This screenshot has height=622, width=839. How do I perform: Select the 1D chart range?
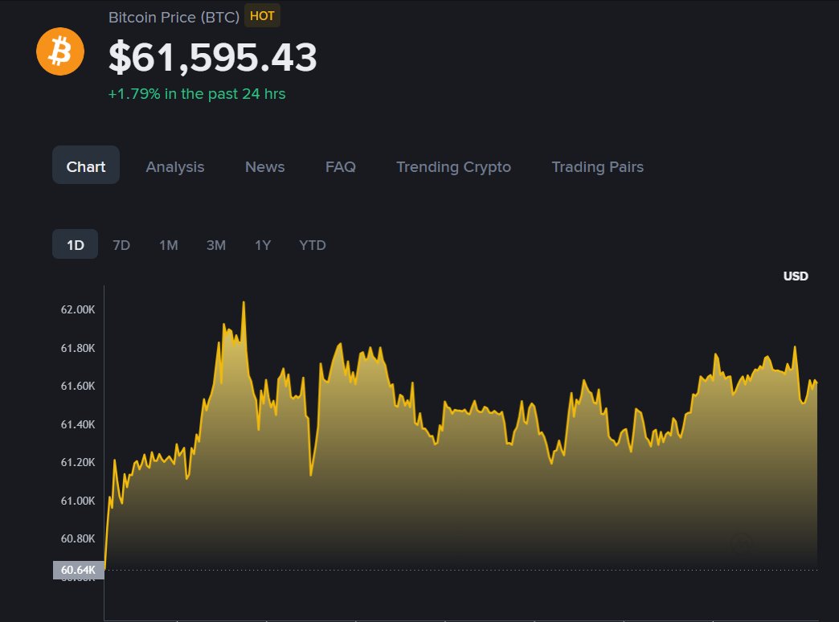[x=75, y=244]
